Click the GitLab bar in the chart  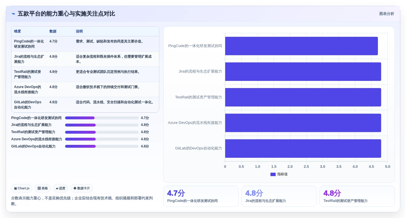click(x=303, y=148)
